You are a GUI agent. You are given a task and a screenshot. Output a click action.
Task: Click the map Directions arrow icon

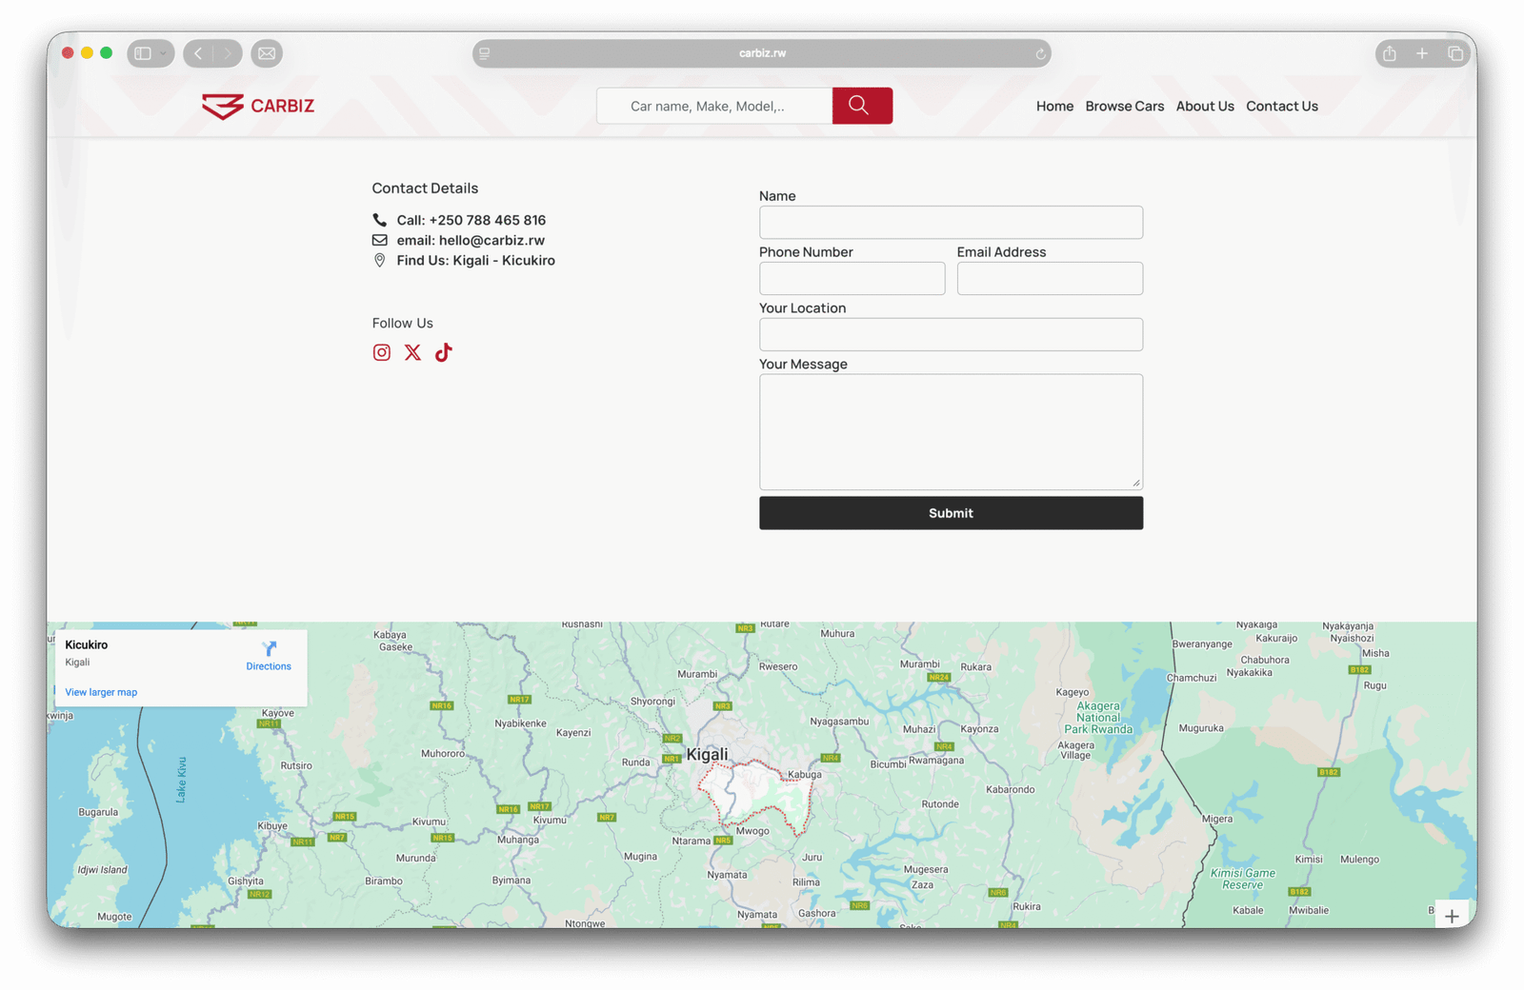270,648
